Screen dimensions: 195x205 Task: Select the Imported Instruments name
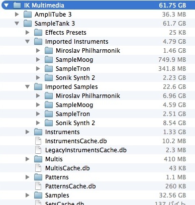coord(77,42)
